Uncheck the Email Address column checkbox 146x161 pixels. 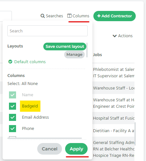pos(13,117)
